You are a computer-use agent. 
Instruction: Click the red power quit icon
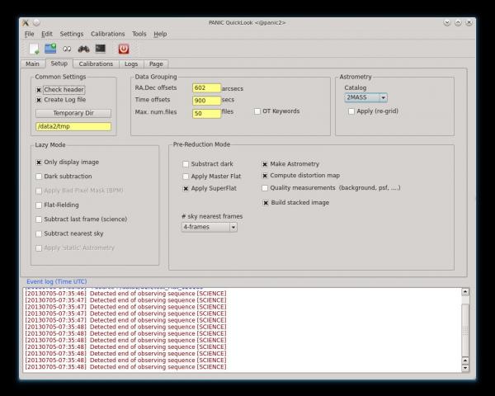click(x=123, y=49)
